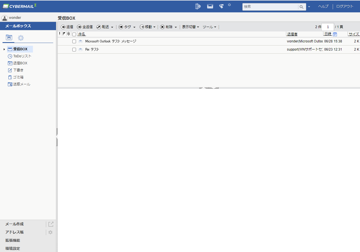
Task: Click the CYBERMAIL logo
Action: (x=19, y=6)
